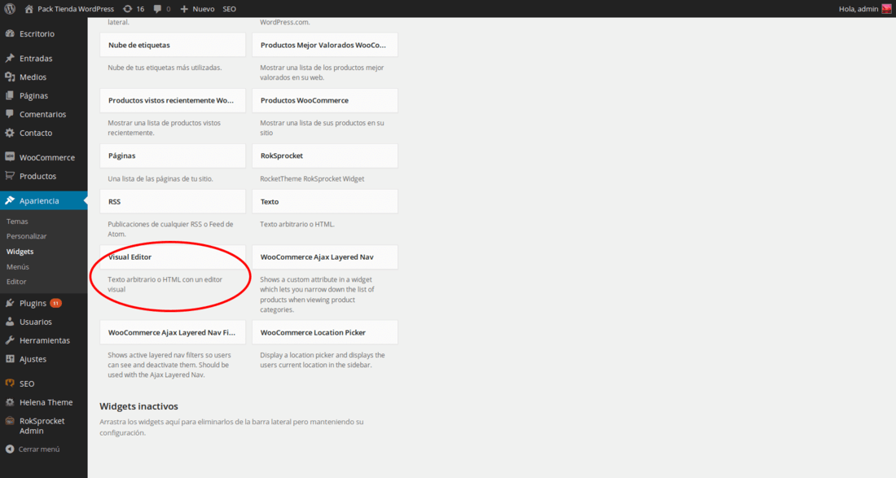This screenshot has height=478, width=896.
Task: Click the updates icon showing 16
Action: point(127,9)
